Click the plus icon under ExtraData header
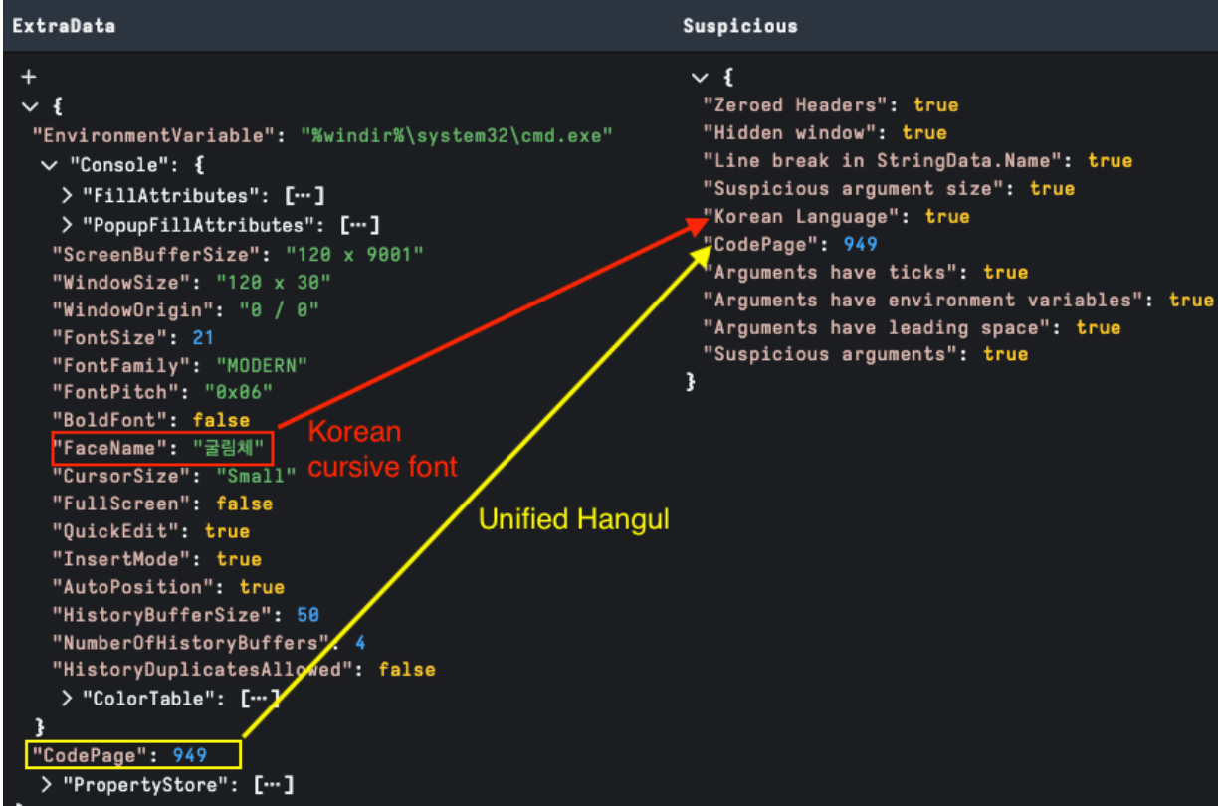Screen dimensions: 1218x806 tap(28, 78)
